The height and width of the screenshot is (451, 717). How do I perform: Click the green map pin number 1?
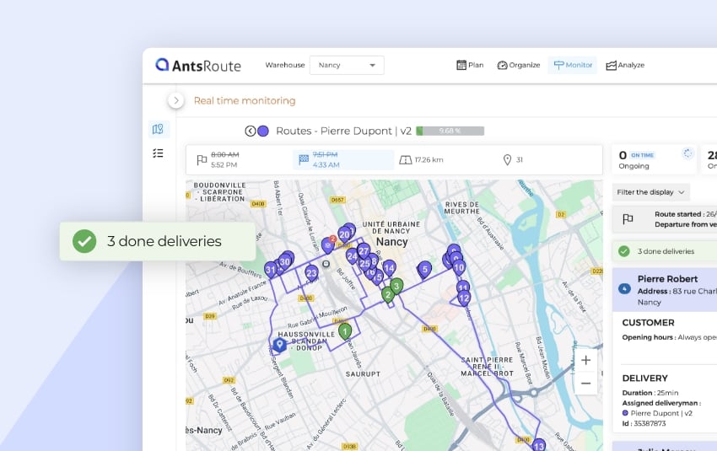point(344,330)
